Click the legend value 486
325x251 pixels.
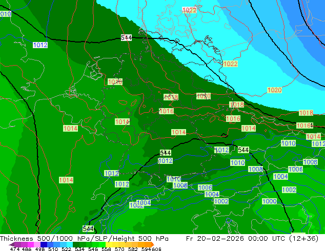(26, 249)
